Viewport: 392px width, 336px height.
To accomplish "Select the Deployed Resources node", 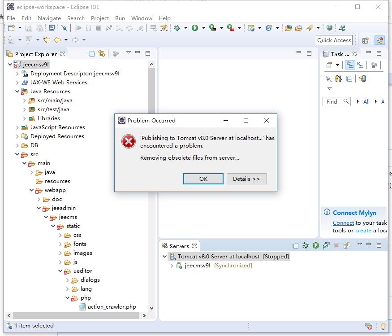I will pos(57,136).
